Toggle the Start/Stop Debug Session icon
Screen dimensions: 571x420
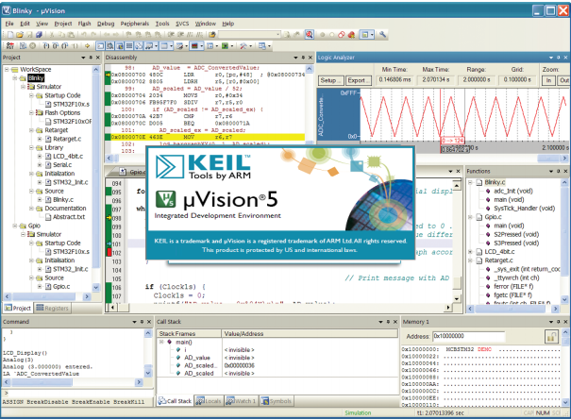[310, 35]
